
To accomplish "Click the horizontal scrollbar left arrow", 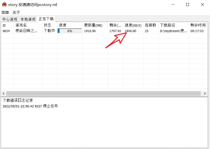I will [3, 93].
